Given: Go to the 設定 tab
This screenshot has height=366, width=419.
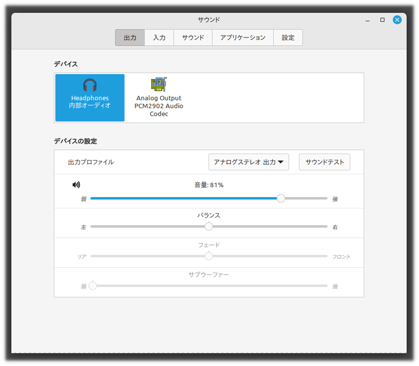Looking at the screenshot, I should point(288,38).
